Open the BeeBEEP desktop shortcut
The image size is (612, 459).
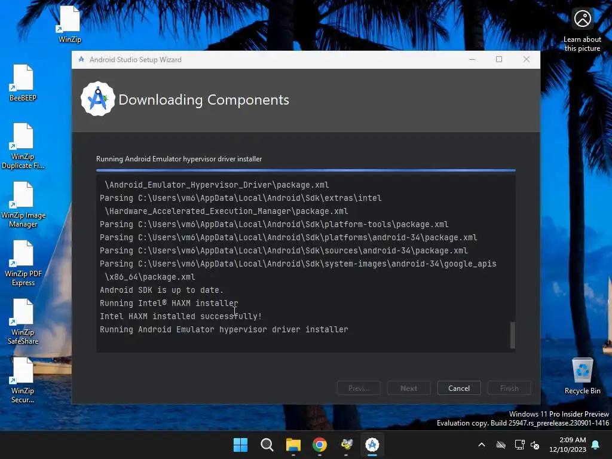[23, 82]
